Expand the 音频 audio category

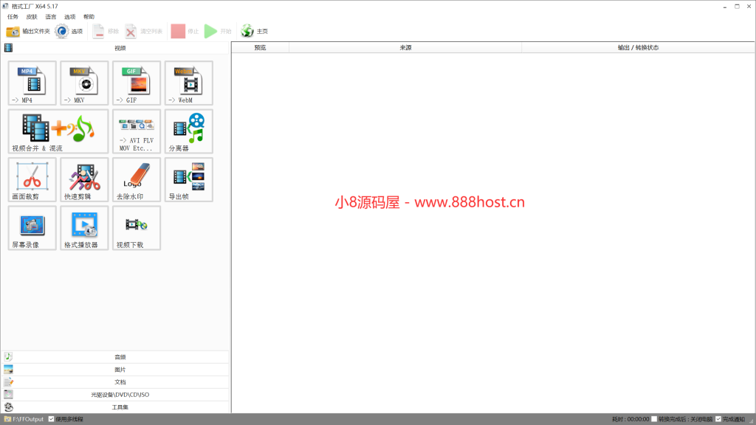(x=115, y=357)
